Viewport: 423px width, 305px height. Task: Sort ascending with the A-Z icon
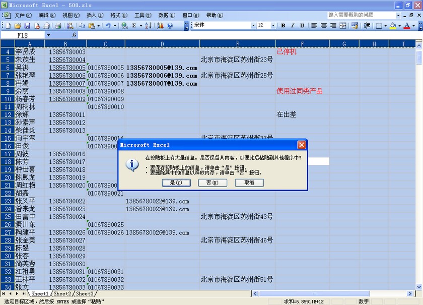pos(148,26)
